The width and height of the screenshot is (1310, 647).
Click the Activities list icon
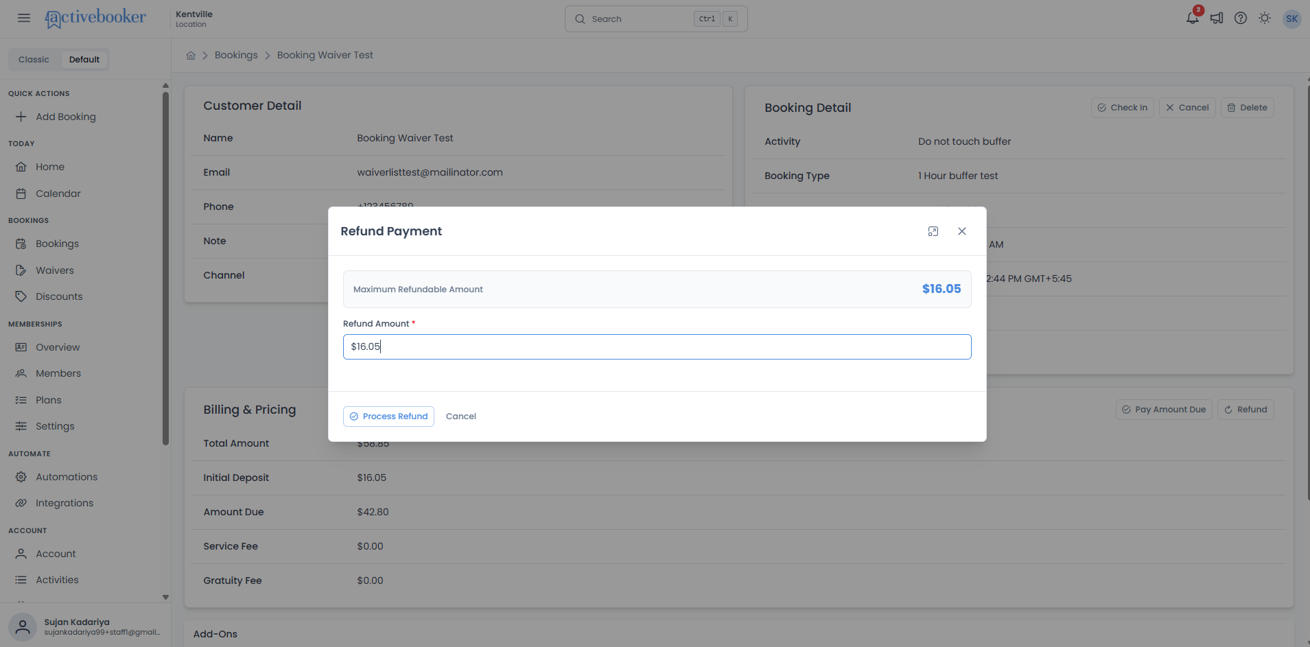[x=21, y=580]
